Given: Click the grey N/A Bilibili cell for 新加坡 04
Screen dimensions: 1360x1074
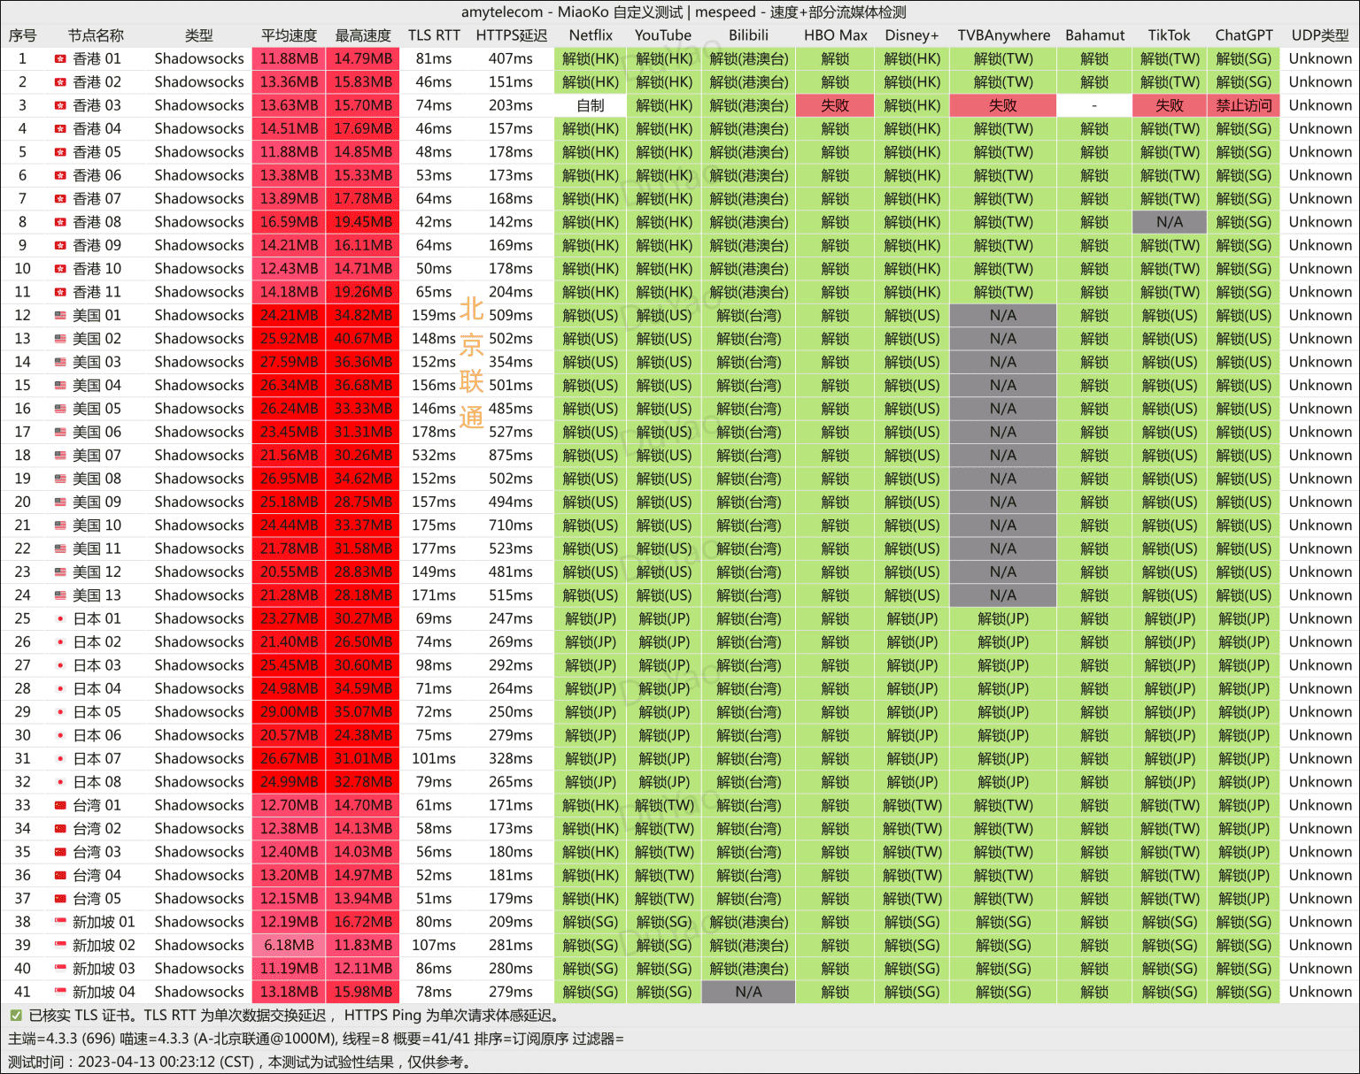Looking at the screenshot, I should 748,992.
